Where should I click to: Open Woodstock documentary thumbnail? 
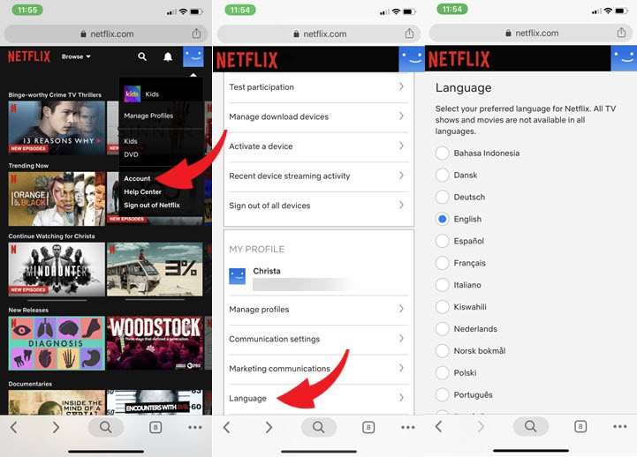point(155,343)
